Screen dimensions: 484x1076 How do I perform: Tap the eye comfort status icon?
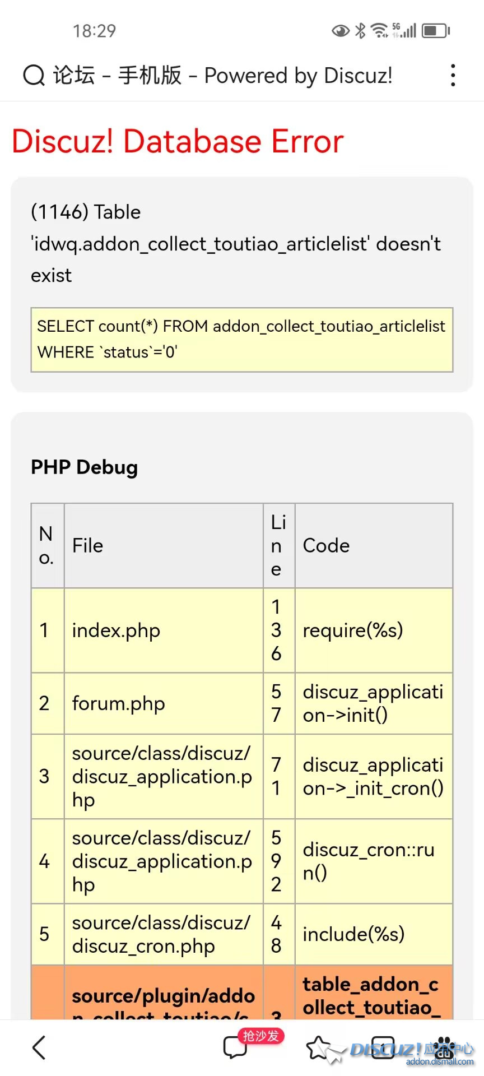(340, 31)
